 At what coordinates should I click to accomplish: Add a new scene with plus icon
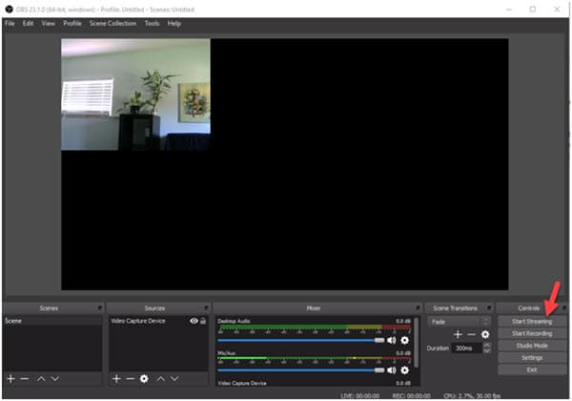point(10,379)
